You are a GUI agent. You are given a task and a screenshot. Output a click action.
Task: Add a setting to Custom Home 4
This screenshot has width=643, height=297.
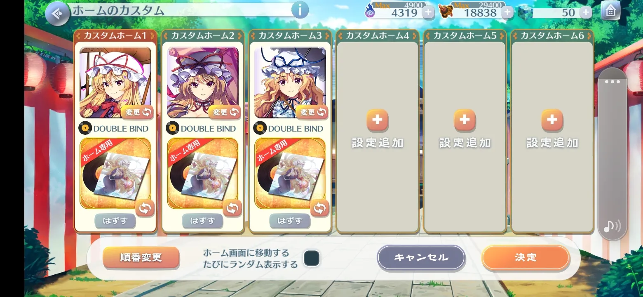pyautogui.click(x=377, y=128)
